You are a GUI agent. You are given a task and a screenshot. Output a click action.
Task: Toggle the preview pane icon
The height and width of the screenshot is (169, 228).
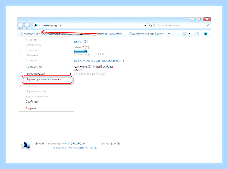[x=197, y=33]
